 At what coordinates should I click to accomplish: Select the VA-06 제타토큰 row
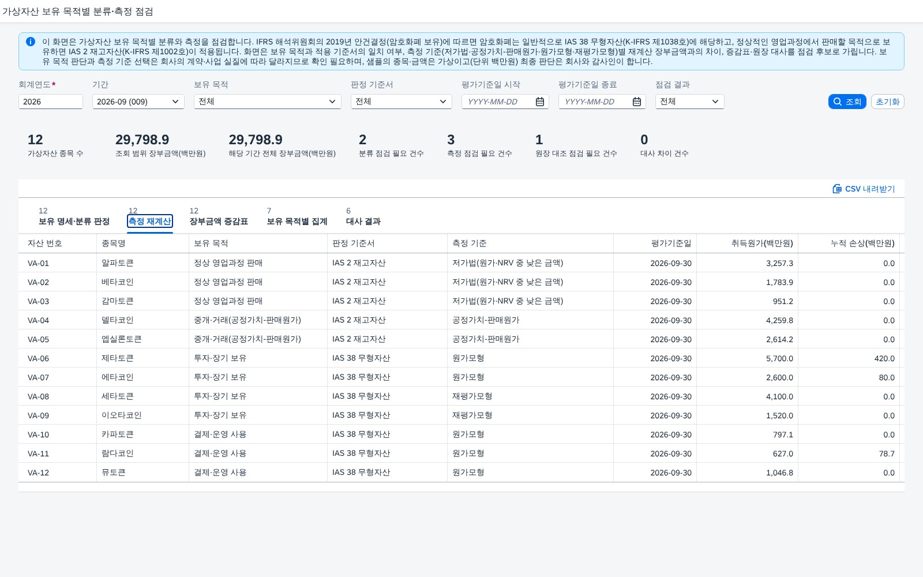[x=461, y=358]
